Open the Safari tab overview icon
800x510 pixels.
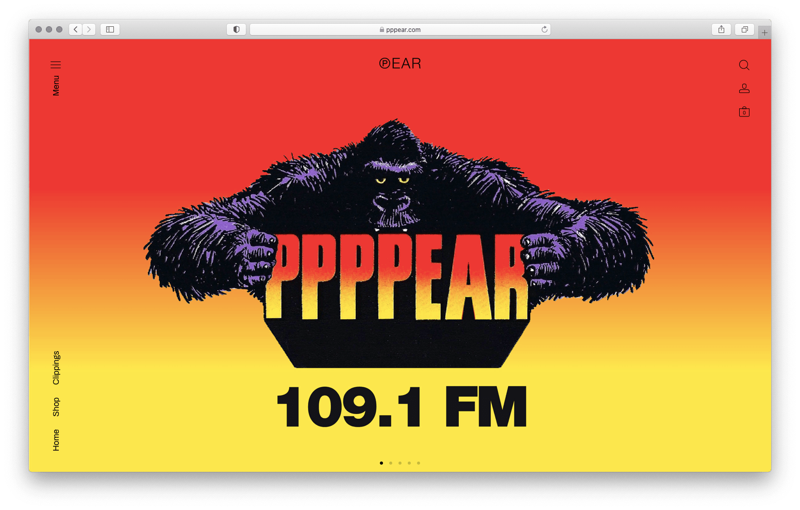(x=744, y=29)
